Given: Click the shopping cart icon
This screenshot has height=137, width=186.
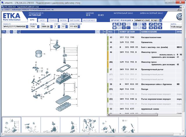Looking at the screenshot, I should coord(144,28).
